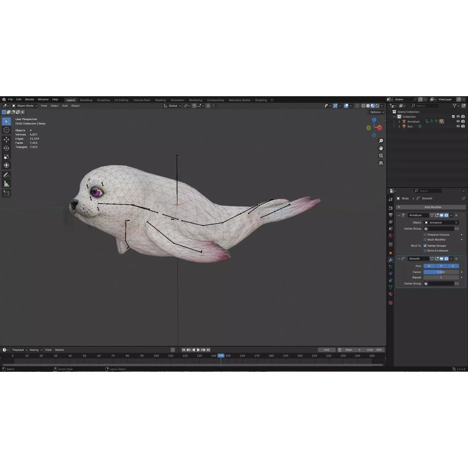Switch to the Shading workspace tab
The image size is (468, 468).
tap(160, 100)
